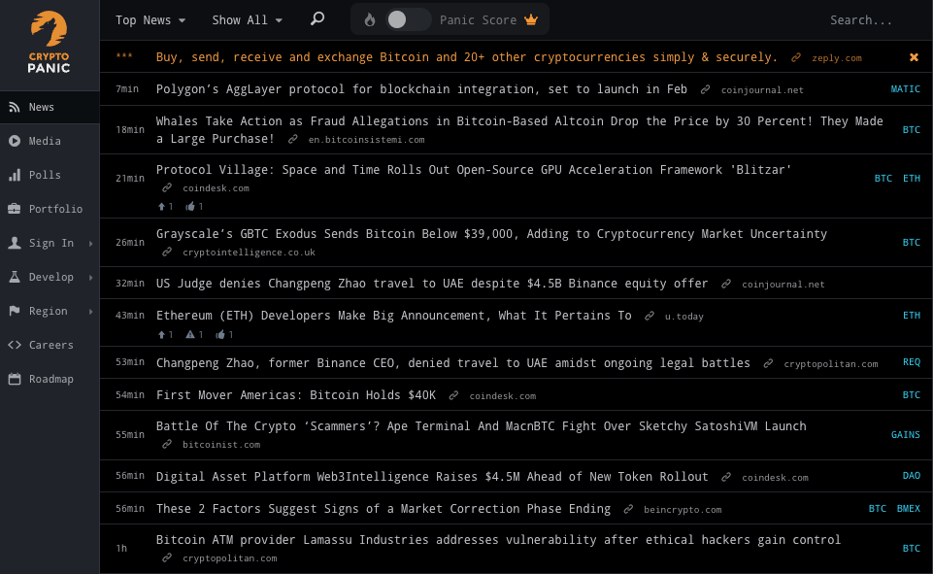933x574 pixels.
Task: Click the flame hot icon
Action: (370, 20)
